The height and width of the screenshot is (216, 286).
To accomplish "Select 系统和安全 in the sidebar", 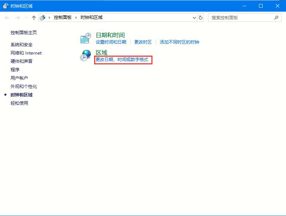I will 22,45.
